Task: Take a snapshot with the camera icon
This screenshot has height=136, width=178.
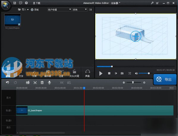Action: (x=122, y=73)
